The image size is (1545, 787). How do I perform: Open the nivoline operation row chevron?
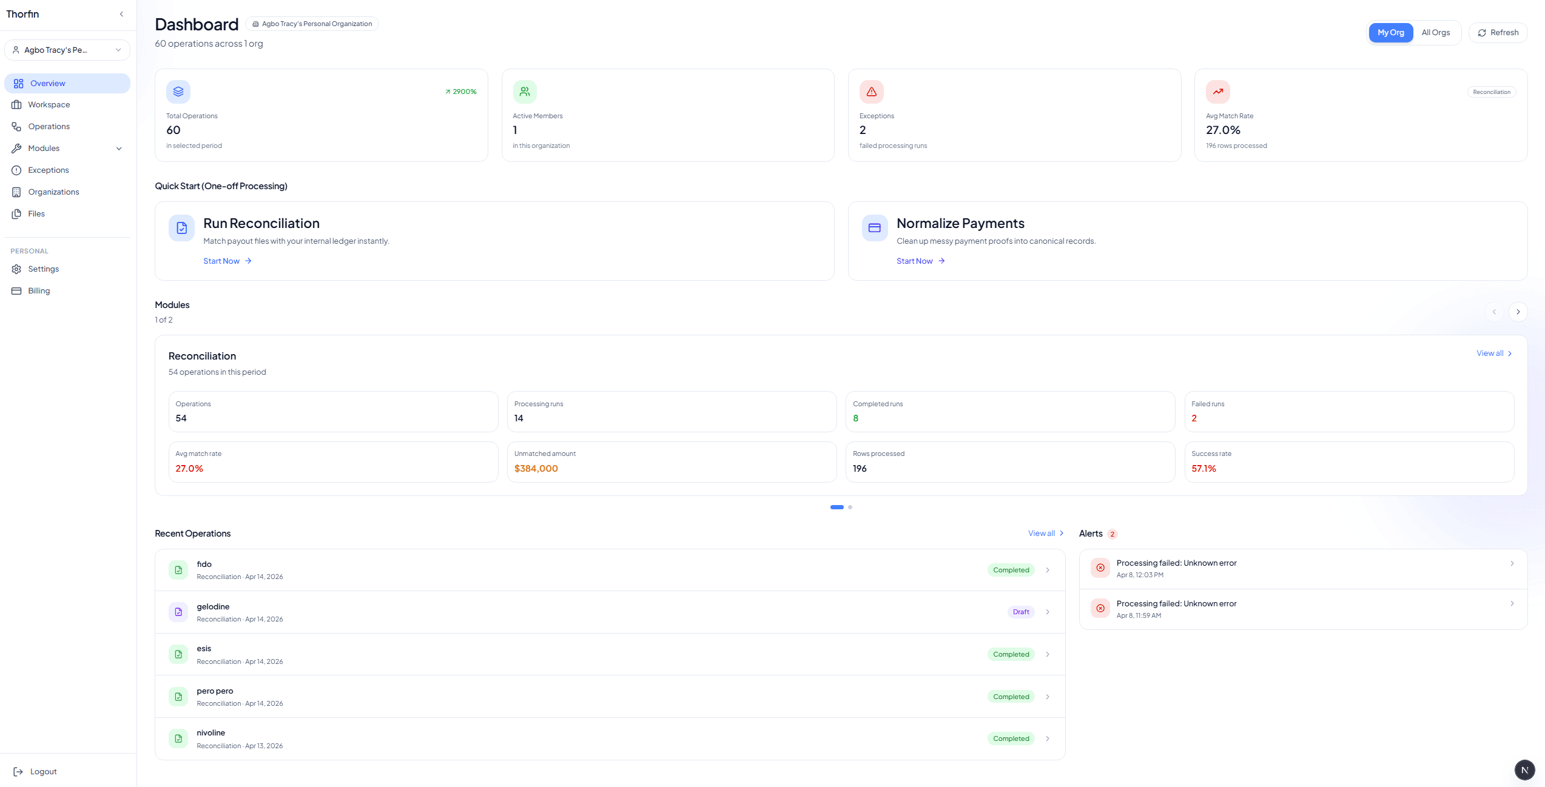(x=1047, y=738)
